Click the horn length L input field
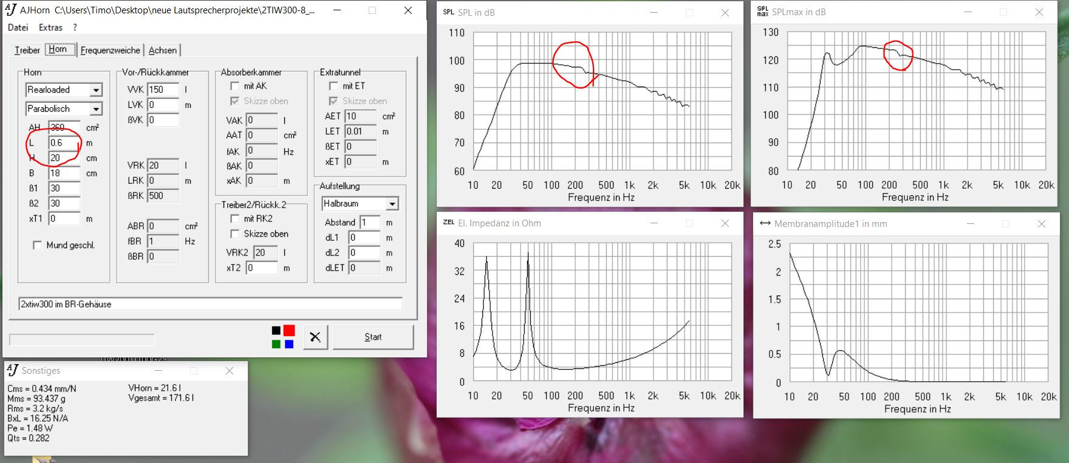1069x463 pixels. [64, 143]
